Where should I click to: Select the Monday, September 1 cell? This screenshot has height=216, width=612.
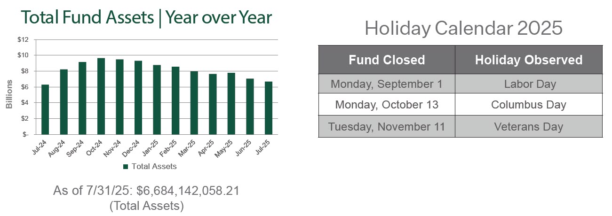387,84
